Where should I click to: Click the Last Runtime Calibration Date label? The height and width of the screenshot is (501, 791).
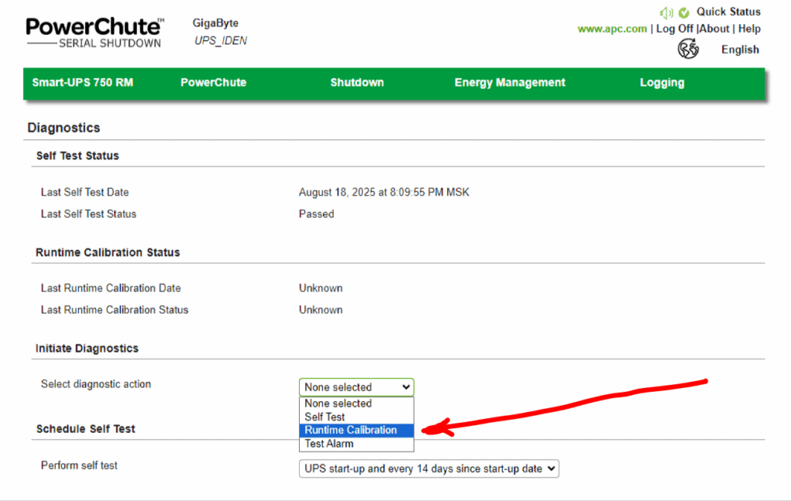[x=111, y=288]
